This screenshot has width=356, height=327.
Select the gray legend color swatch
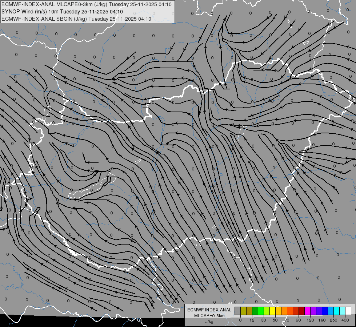tap(238, 311)
